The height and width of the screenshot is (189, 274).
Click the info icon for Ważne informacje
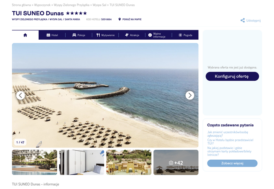[150, 35]
